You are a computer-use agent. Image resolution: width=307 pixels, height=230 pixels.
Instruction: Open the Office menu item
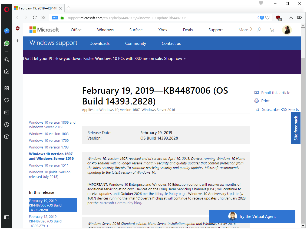click(x=76, y=30)
